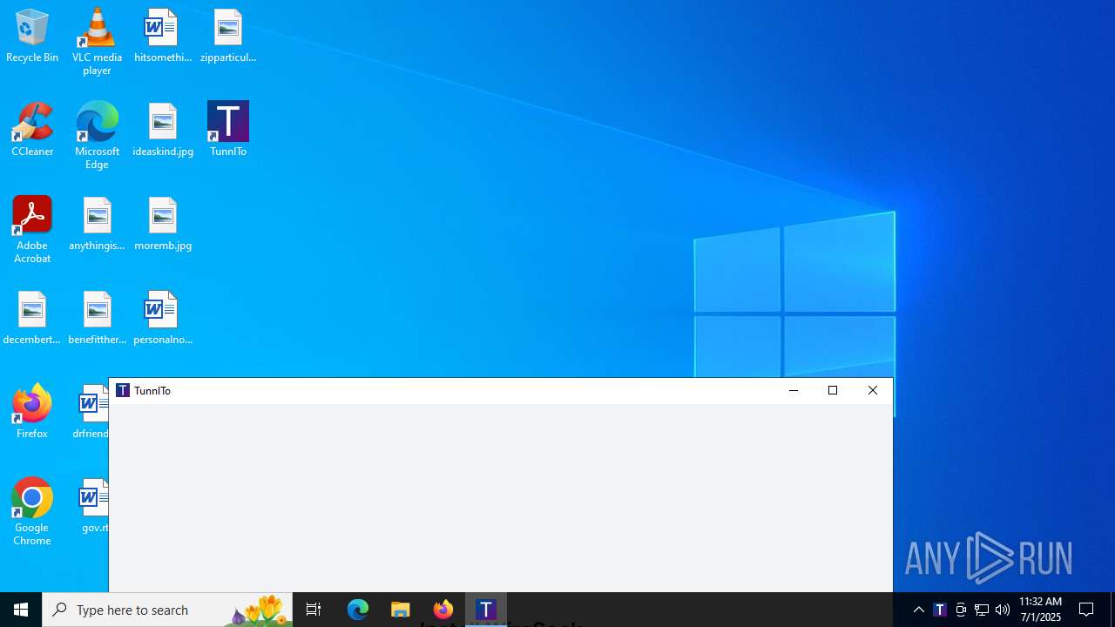Select the hitsomethi... Word document
Screen dimensions: 1115x627
coord(162,37)
